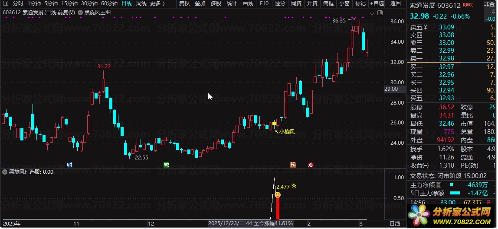Click the 索通发展 603612 quote title

(x=435, y=5)
